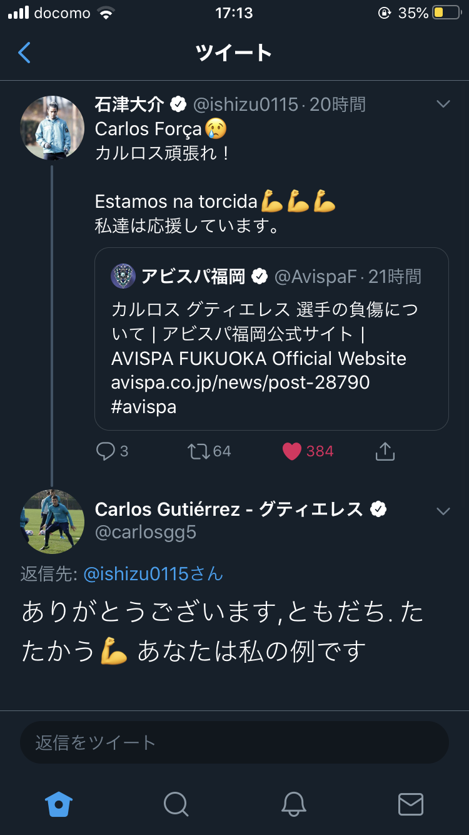
Task: Tap the アビスパ福岡 account avatar icon
Action: coord(123,276)
